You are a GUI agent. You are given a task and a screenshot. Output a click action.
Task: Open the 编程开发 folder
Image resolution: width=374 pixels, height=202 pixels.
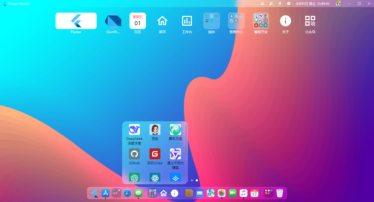click(x=261, y=21)
